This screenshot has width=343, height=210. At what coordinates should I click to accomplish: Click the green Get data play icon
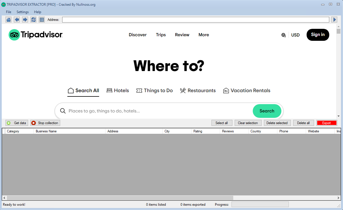coord(9,123)
